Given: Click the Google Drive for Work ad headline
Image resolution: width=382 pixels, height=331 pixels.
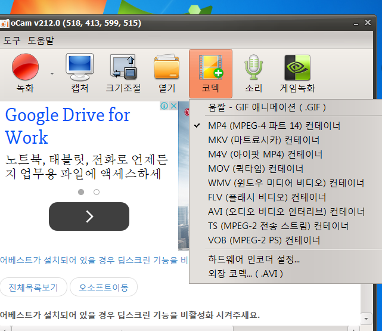Looking at the screenshot, I should point(67,126).
